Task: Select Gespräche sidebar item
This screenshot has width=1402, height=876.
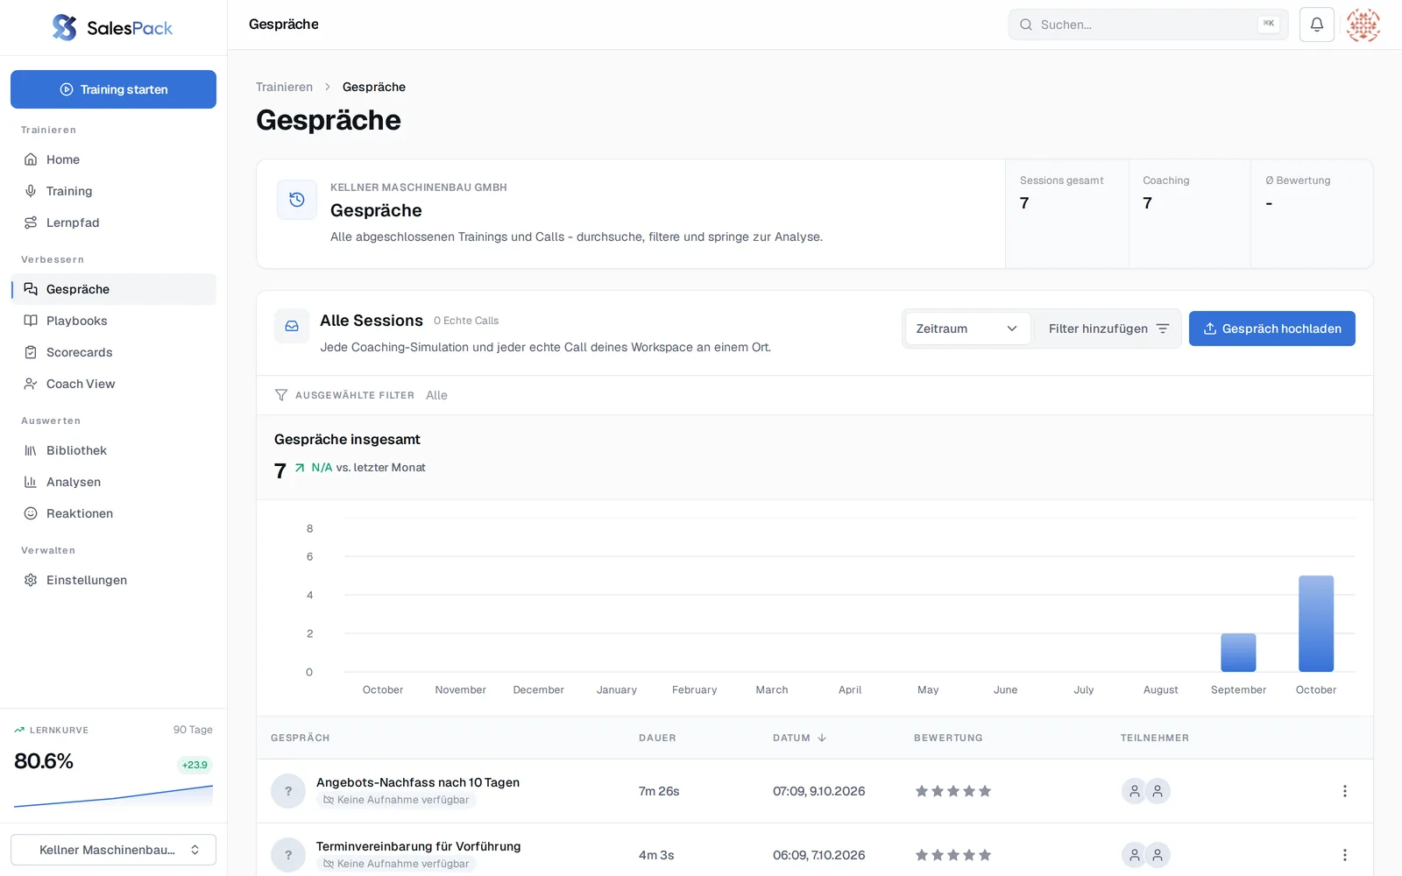Action: pos(113,289)
